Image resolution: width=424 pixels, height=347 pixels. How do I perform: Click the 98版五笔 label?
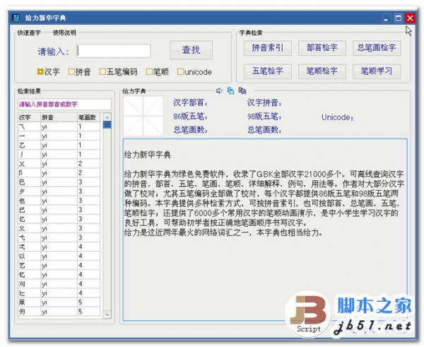coord(264,117)
